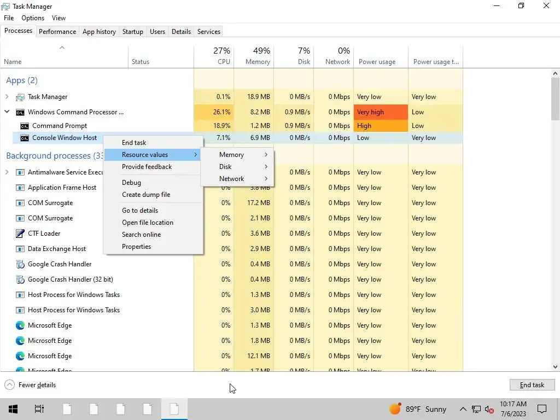Select the Very high power usage cell
Screen dimensions: 560x420
pos(381,112)
